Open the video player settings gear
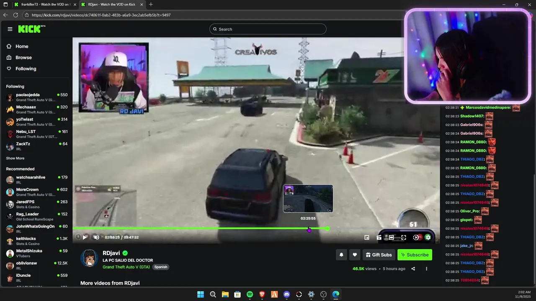The height and width of the screenshot is (301, 536). [x=428, y=237]
